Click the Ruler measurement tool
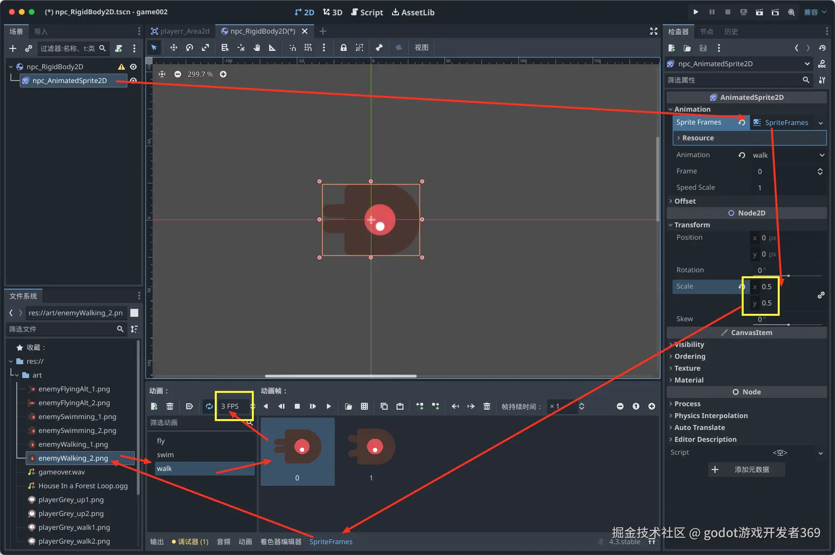Screen dimensions: 835x555 272,47
